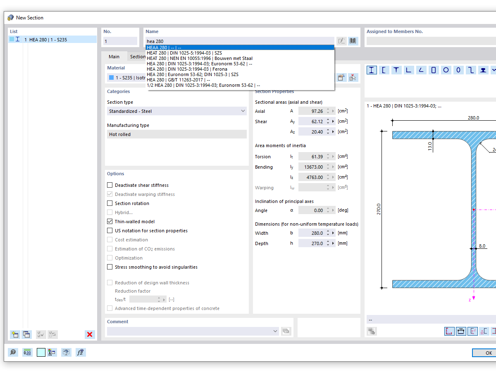Enable US notation for section properties
Screen dimensions: 496x372
[110, 231]
